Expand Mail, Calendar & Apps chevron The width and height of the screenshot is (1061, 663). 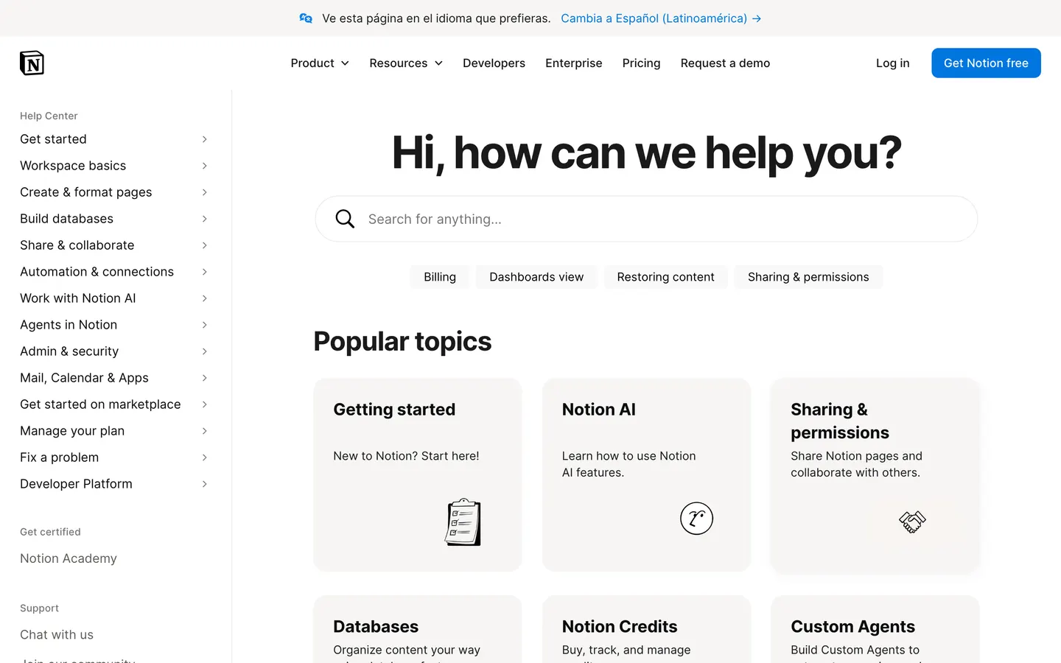[x=205, y=378]
